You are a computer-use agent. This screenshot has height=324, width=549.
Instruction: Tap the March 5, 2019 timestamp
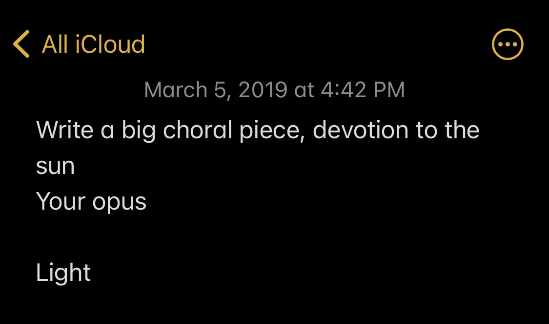[x=274, y=90]
